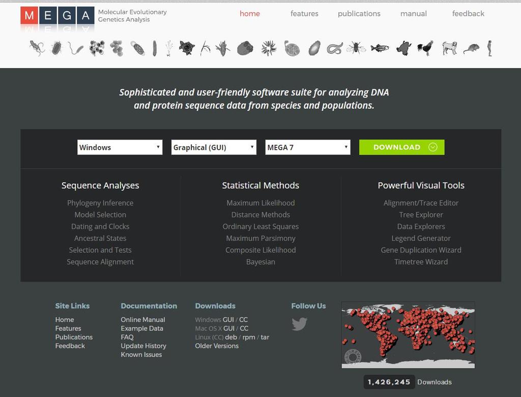Open the Timetree Wizard link
This screenshot has height=397, width=521.
pos(421,262)
